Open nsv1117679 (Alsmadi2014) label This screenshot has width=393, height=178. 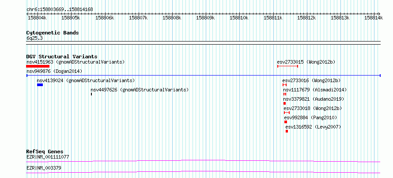[315, 90]
